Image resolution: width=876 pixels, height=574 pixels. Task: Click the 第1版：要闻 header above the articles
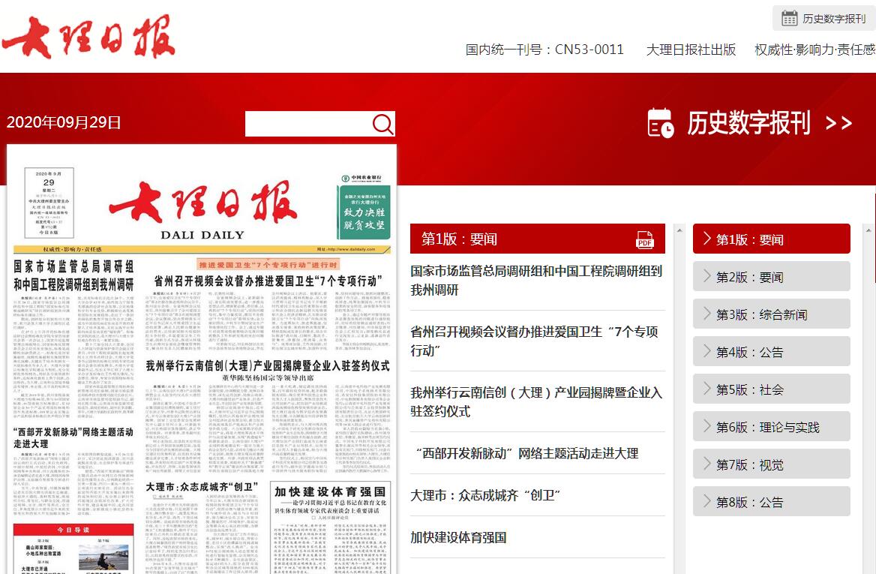point(538,239)
